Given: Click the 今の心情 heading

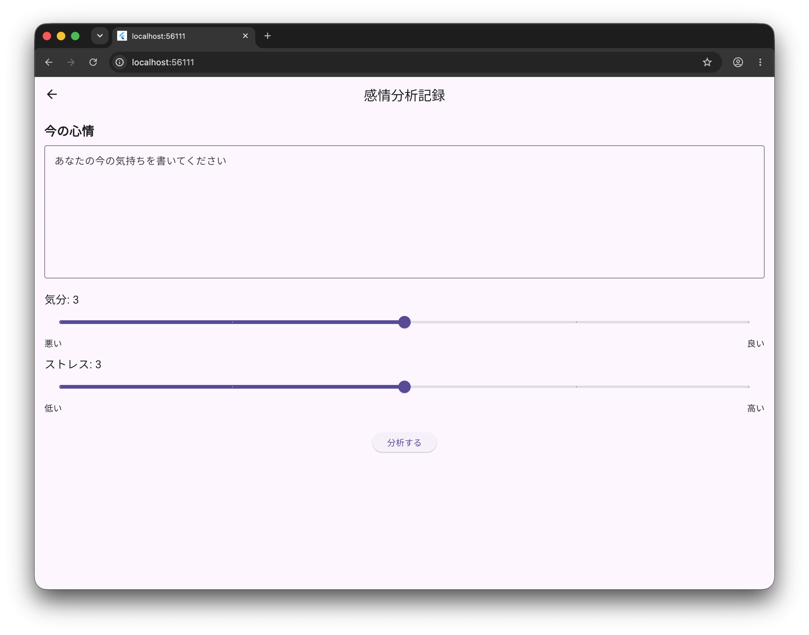Looking at the screenshot, I should tap(69, 131).
